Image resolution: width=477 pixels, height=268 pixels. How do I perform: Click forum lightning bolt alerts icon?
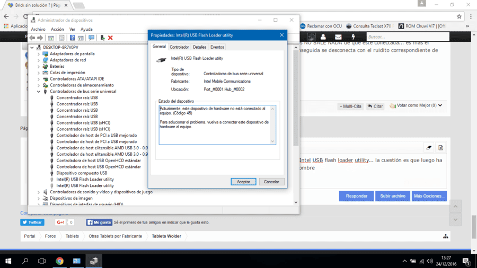pyautogui.click(x=353, y=37)
